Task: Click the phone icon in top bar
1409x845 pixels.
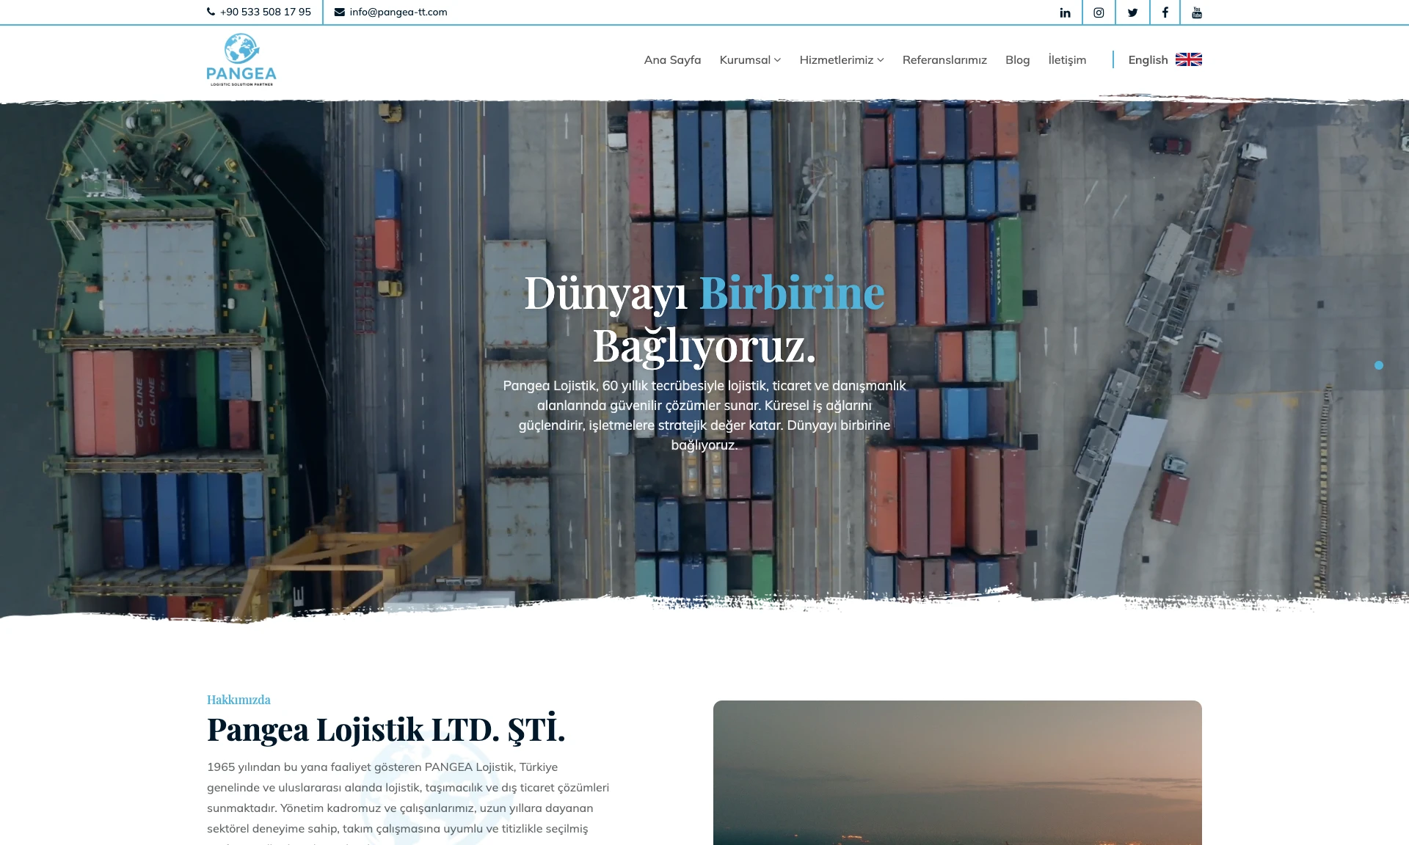Action: coord(211,12)
